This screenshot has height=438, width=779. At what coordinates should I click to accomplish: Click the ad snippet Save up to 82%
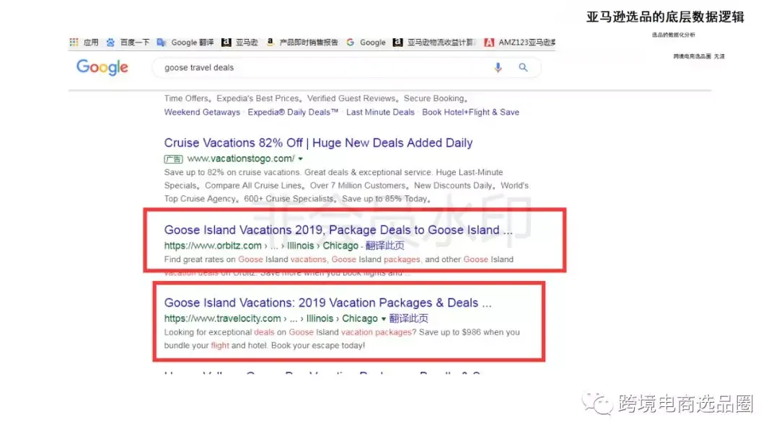click(346, 186)
